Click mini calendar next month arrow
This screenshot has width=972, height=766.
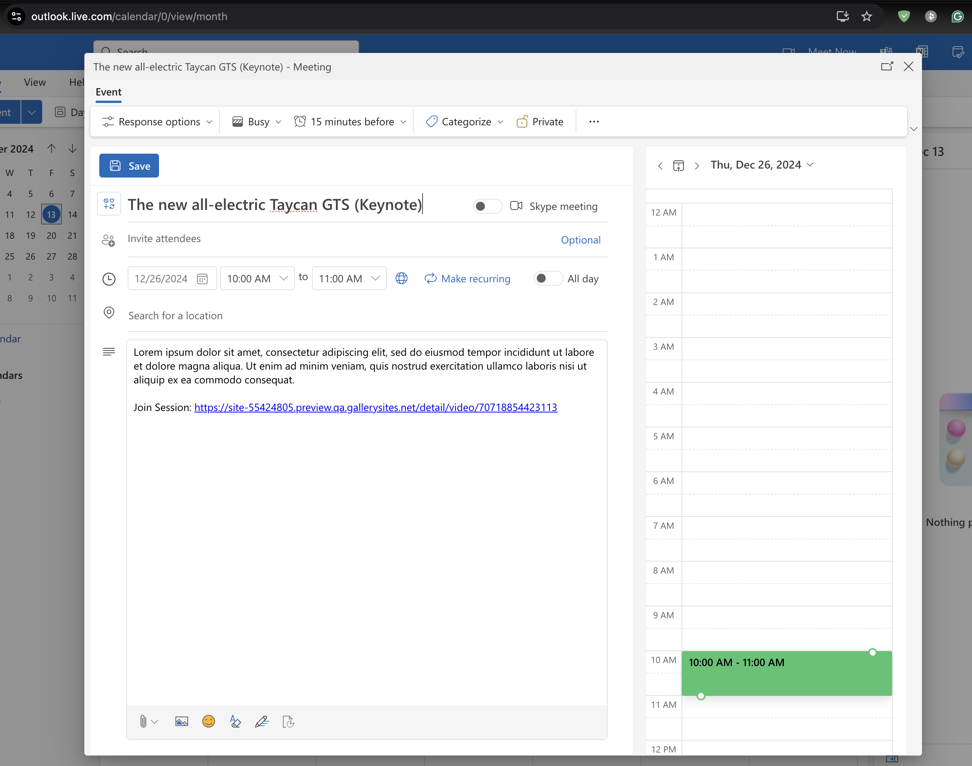72,148
